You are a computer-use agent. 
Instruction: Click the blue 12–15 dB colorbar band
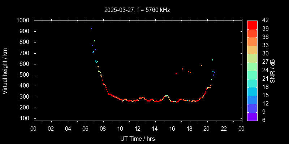pyautogui.click(x=252, y=100)
